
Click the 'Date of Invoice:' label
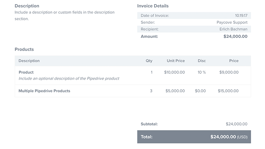155,16
